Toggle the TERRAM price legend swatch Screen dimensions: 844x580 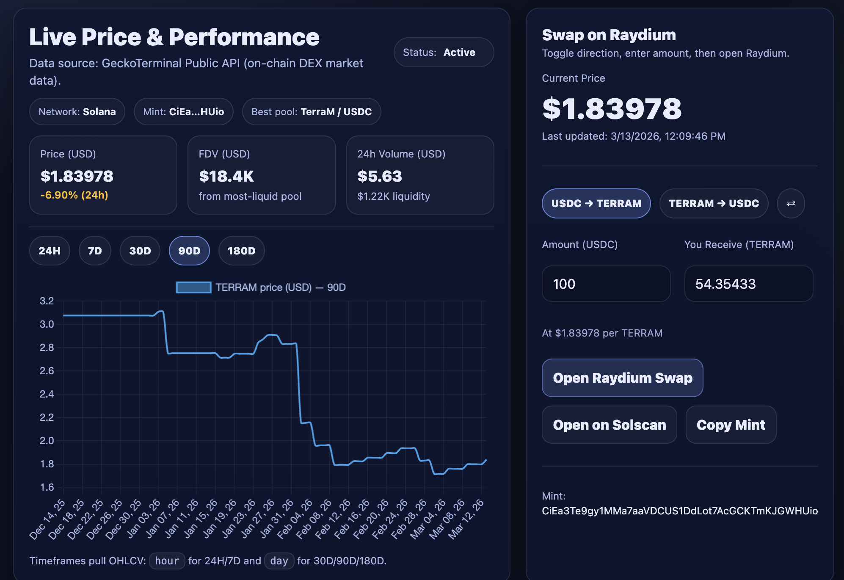click(x=194, y=287)
